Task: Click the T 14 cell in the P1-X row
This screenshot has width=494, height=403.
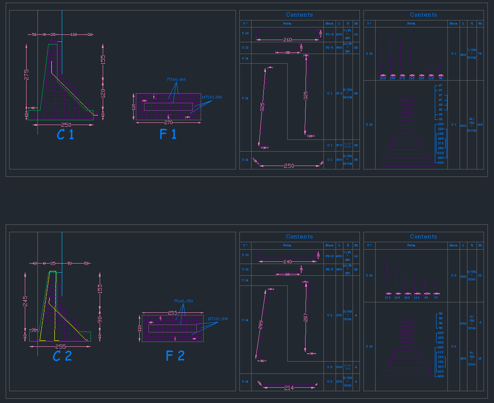Action: click(245, 33)
